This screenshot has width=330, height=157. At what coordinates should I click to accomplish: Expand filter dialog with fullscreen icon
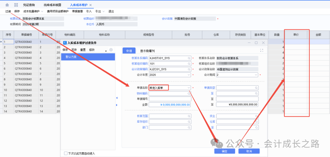click(x=262, y=50)
